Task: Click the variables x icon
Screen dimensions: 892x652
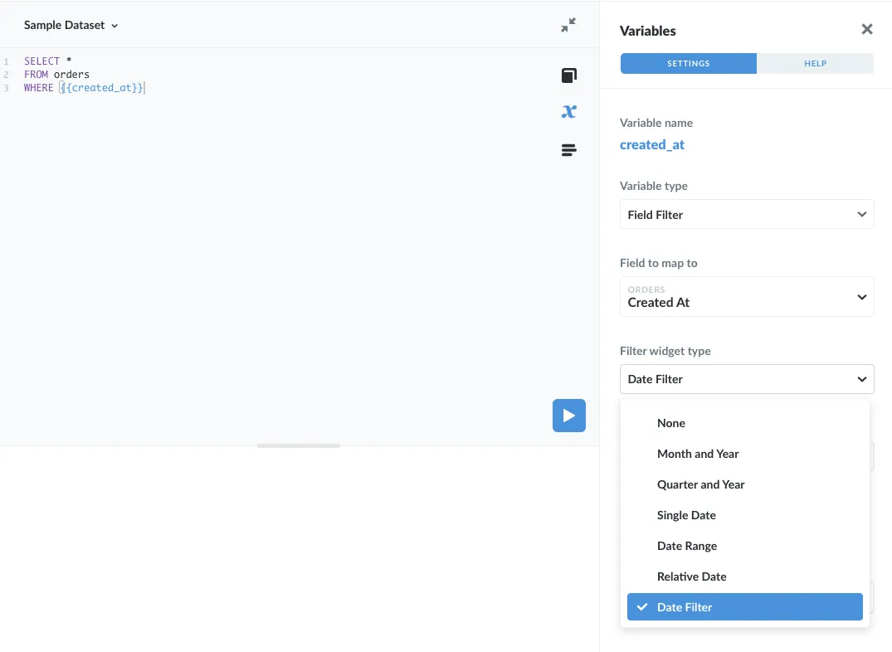Action: tap(568, 111)
